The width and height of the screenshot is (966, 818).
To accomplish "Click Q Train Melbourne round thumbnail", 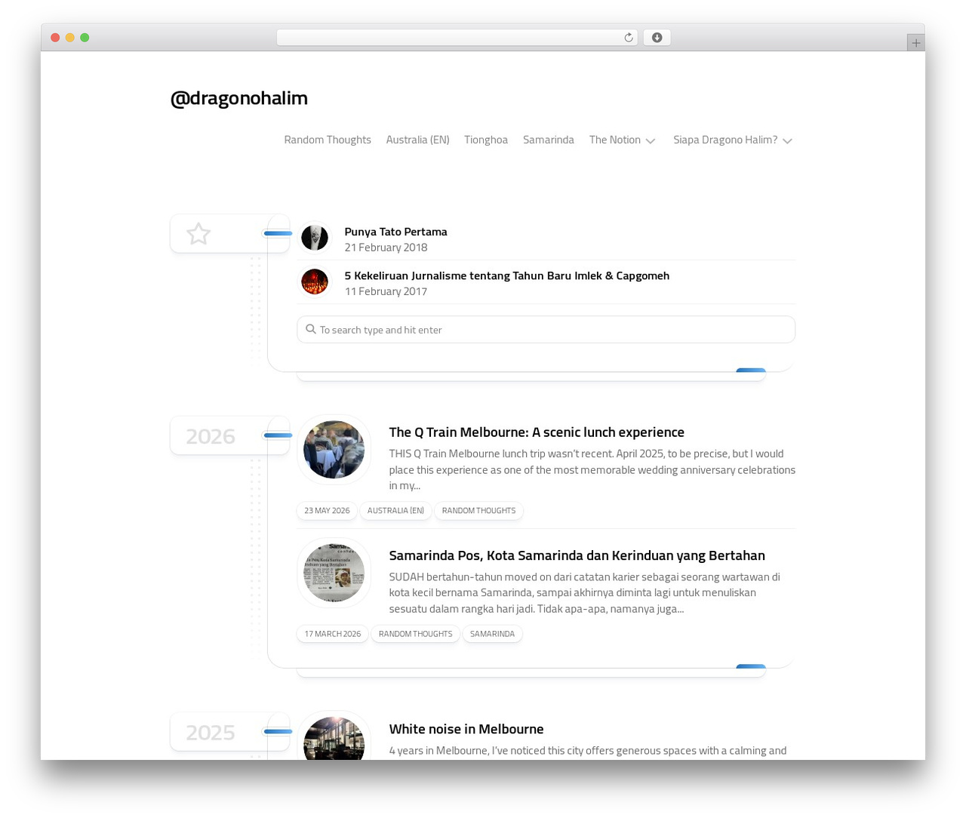I will pyautogui.click(x=334, y=450).
